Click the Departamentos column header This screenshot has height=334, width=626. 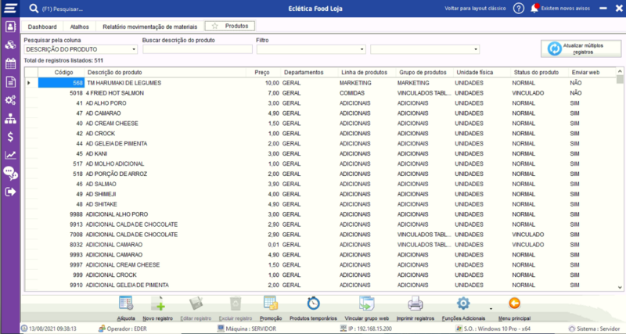point(309,72)
